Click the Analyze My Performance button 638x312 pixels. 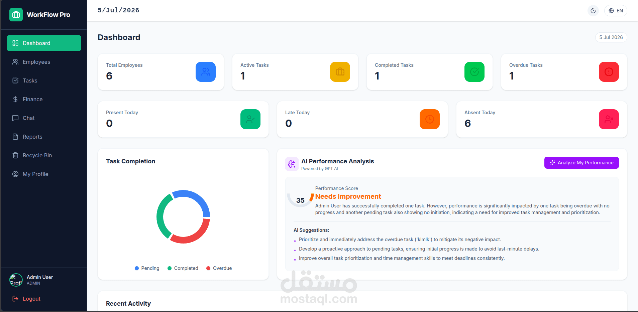(x=581, y=163)
